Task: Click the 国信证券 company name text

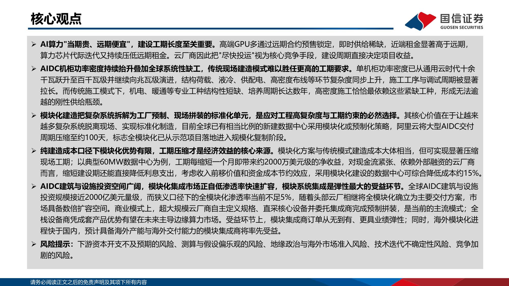Action: (x=462, y=18)
